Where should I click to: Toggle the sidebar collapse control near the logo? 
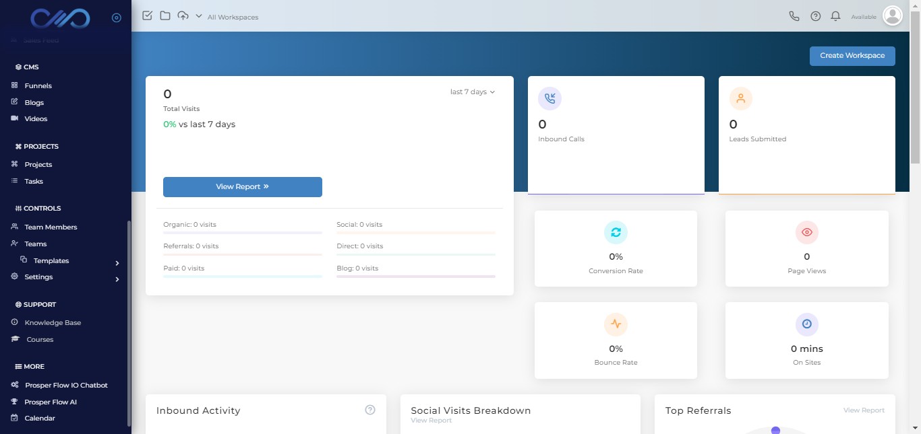point(116,17)
